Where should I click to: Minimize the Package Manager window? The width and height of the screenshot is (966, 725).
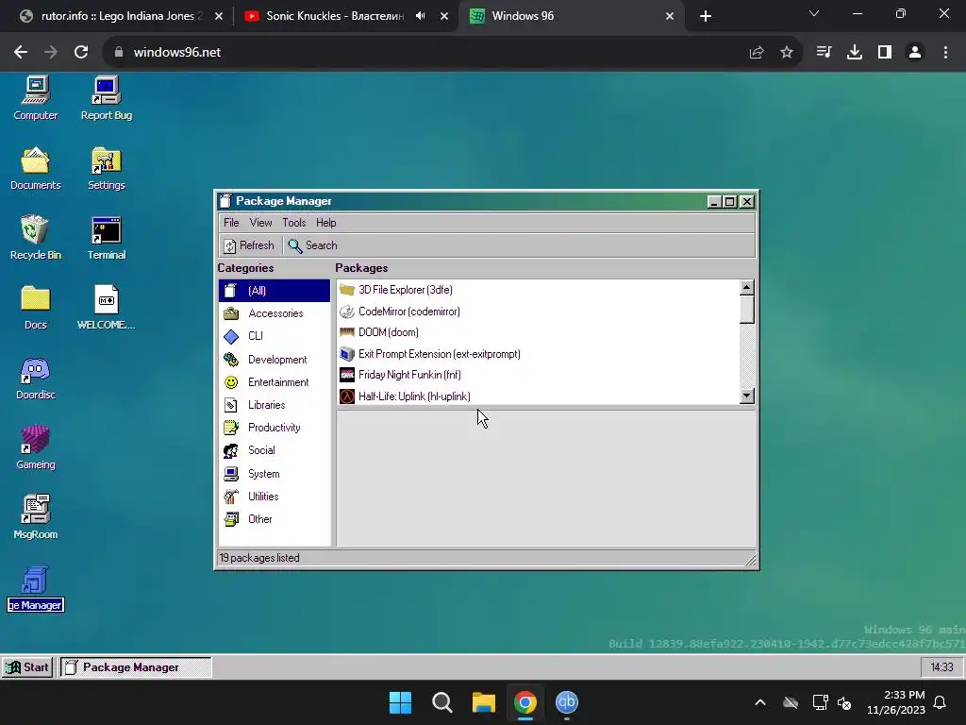pos(714,202)
